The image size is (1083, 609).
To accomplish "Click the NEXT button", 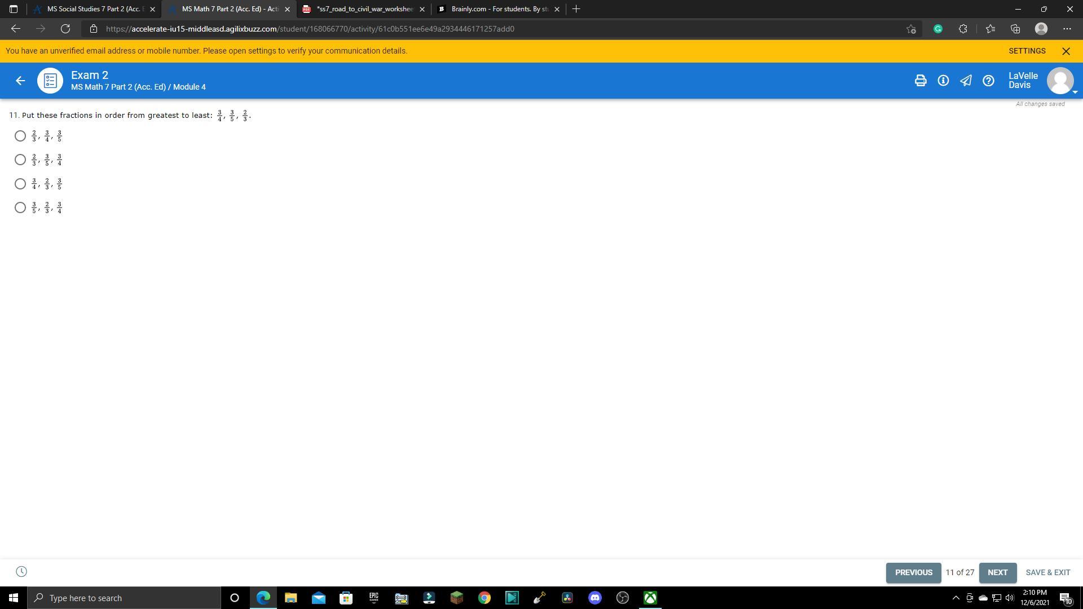I will click(x=997, y=572).
